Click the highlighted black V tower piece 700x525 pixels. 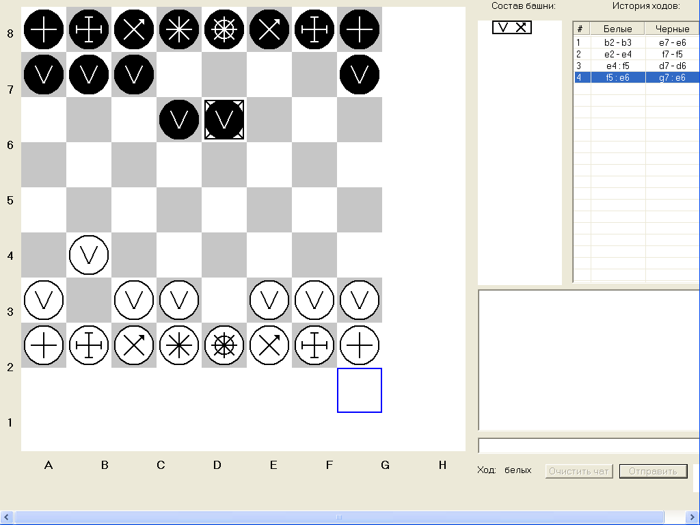coord(224,120)
